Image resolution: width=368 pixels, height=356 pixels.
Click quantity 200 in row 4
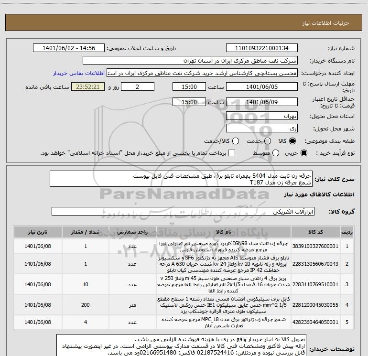pyautogui.click(x=86, y=305)
